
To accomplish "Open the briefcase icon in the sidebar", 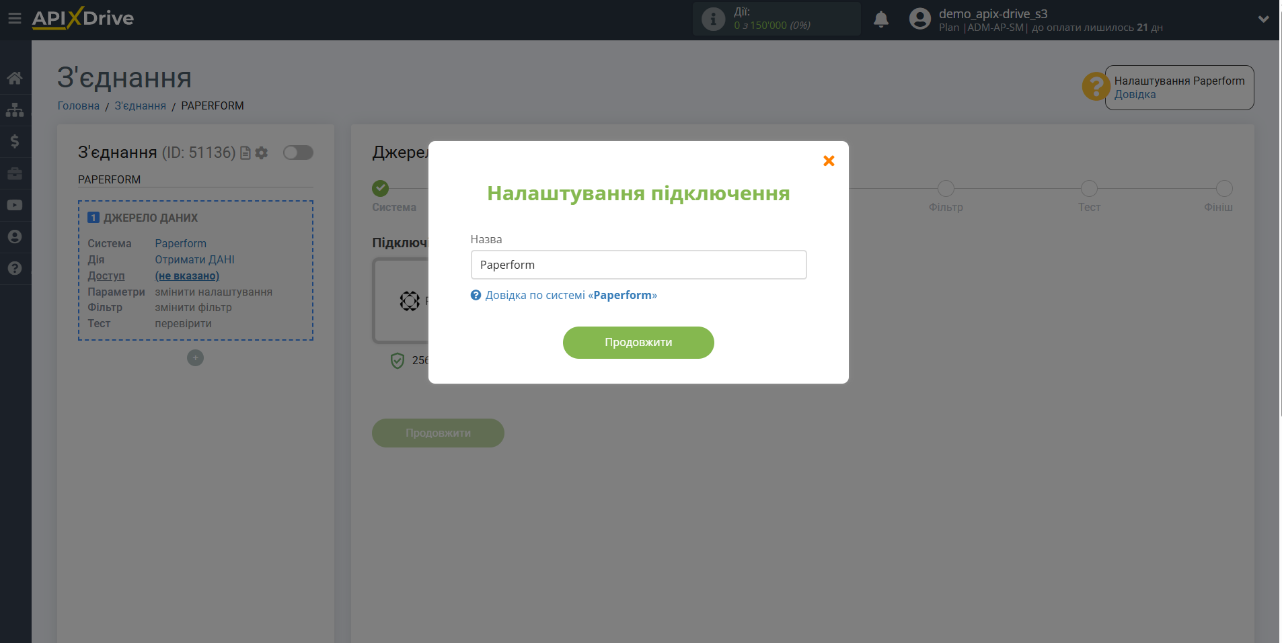I will 15,173.
